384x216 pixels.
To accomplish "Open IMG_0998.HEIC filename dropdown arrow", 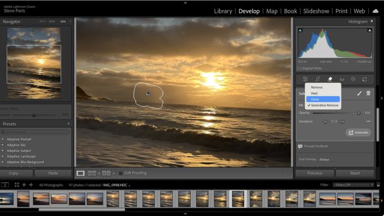I will [130, 185].
